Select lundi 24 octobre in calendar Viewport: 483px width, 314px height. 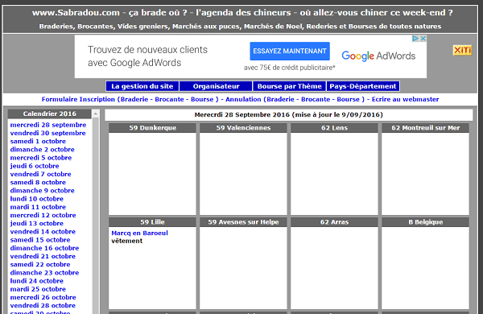[37, 281]
